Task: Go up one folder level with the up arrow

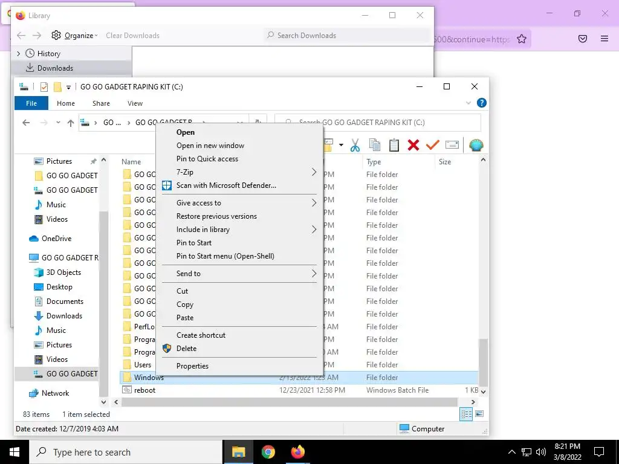Action: 71,123
